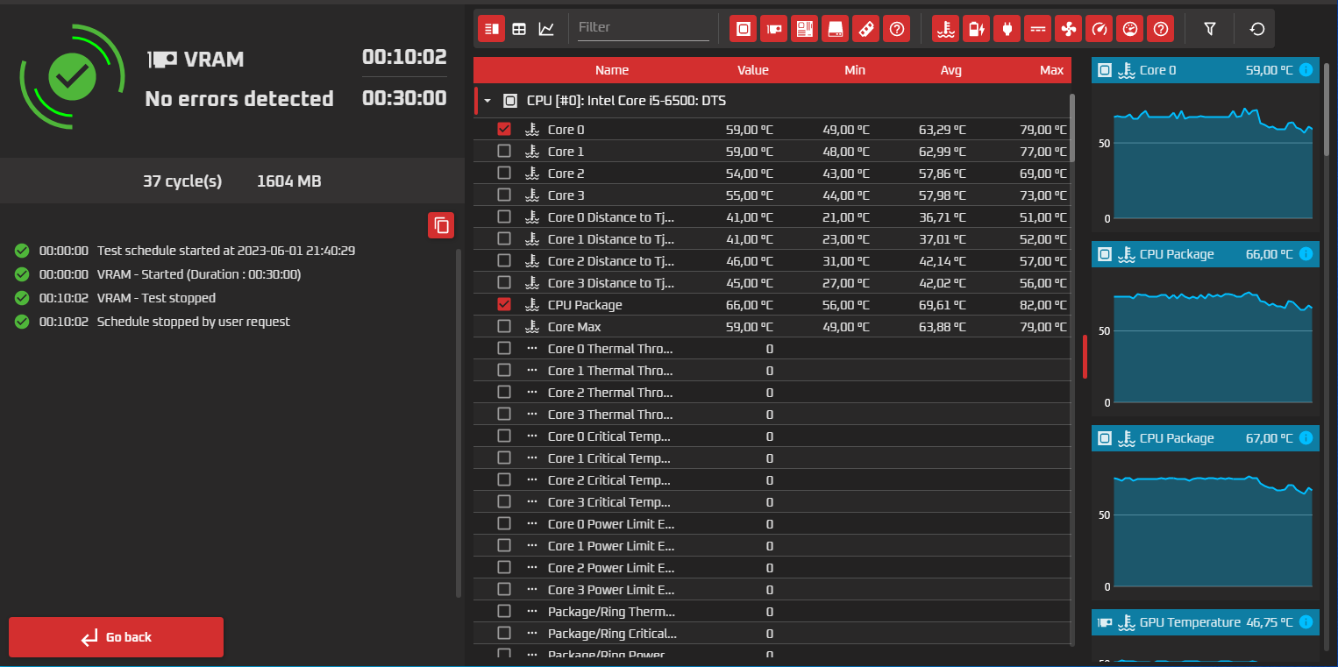
Task: Click the sensor table vertical scrollbar
Action: coord(1071,128)
